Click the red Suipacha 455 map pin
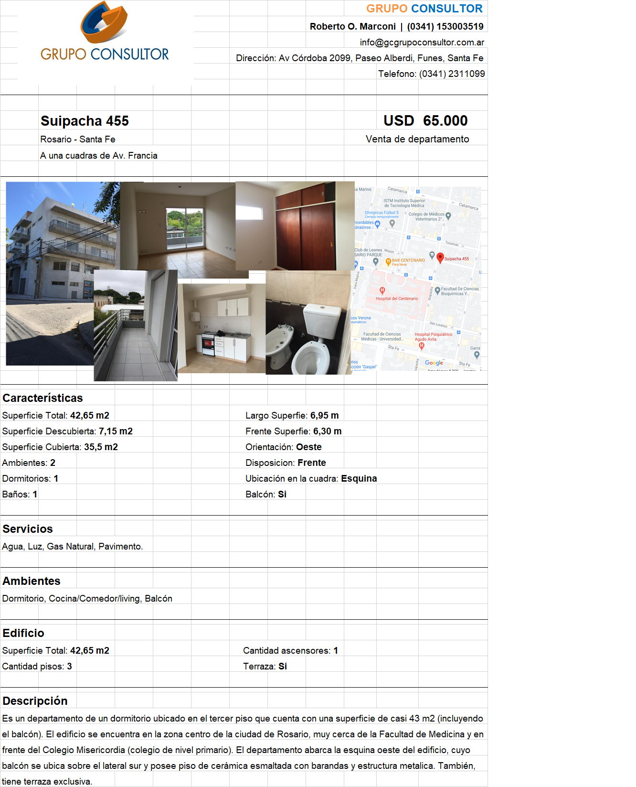 (x=440, y=258)
